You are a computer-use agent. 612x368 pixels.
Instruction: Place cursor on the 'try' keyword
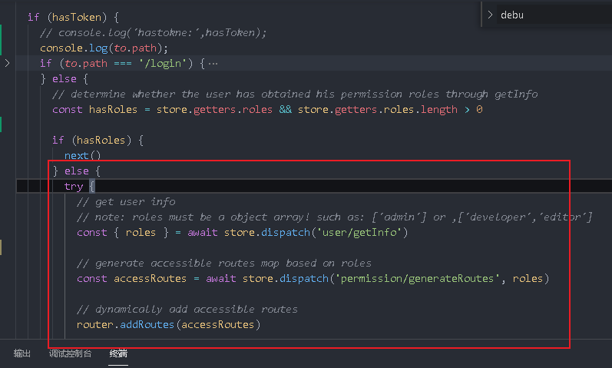pyautogui.click(x=74, y=187)
